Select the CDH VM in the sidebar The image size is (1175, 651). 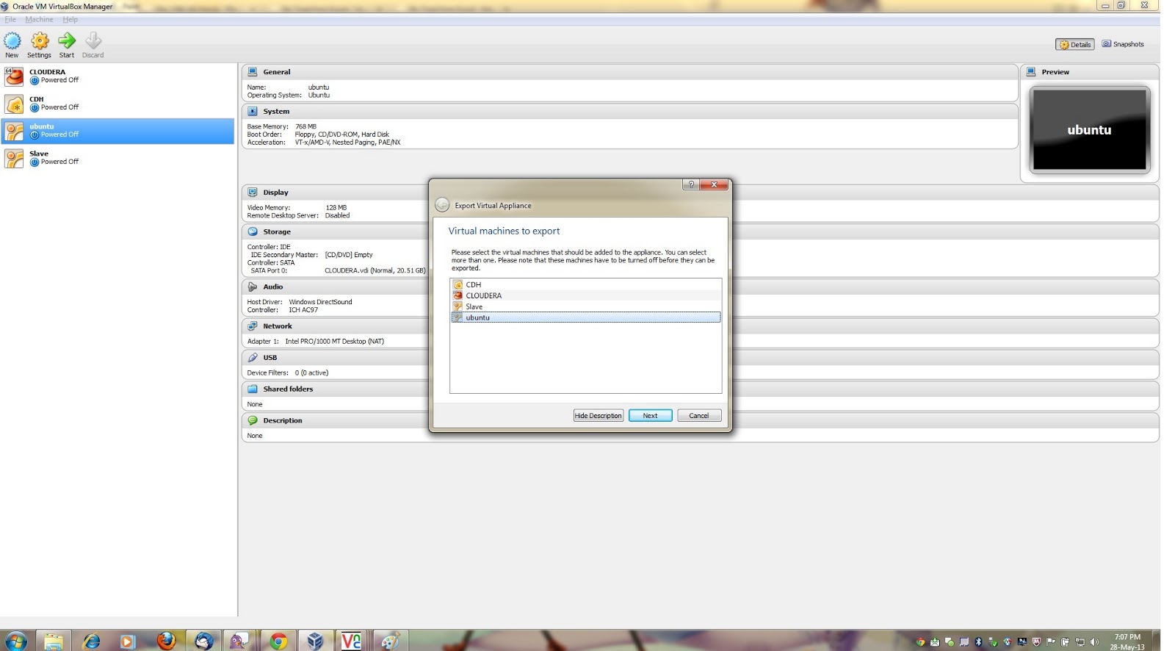pos(117,104)
